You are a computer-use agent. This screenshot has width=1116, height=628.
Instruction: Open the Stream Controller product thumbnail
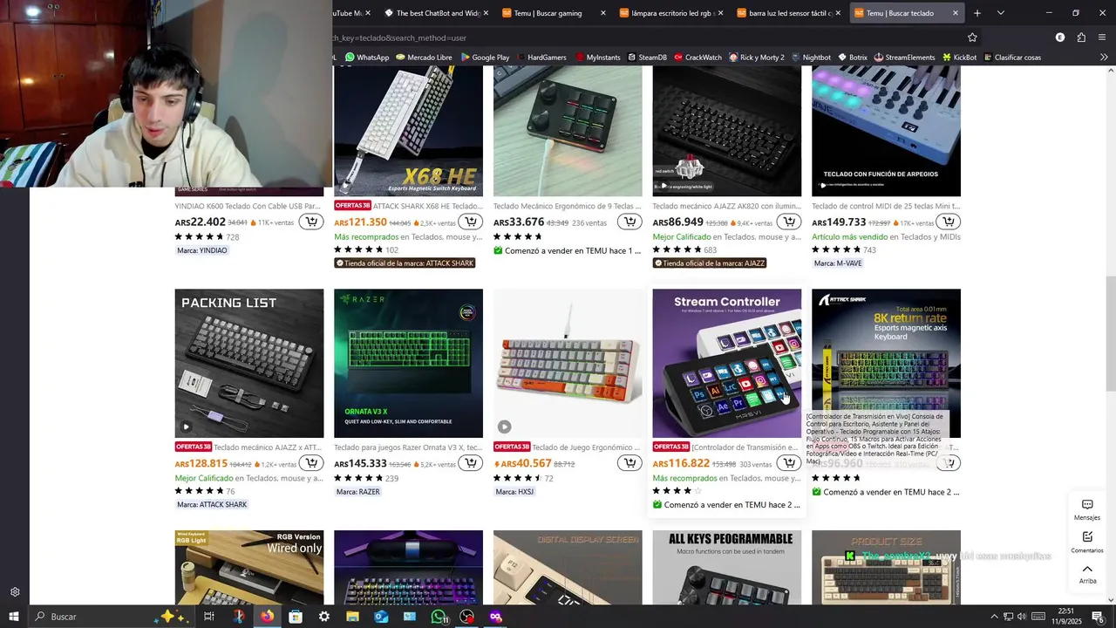click(x=726, y=363)
